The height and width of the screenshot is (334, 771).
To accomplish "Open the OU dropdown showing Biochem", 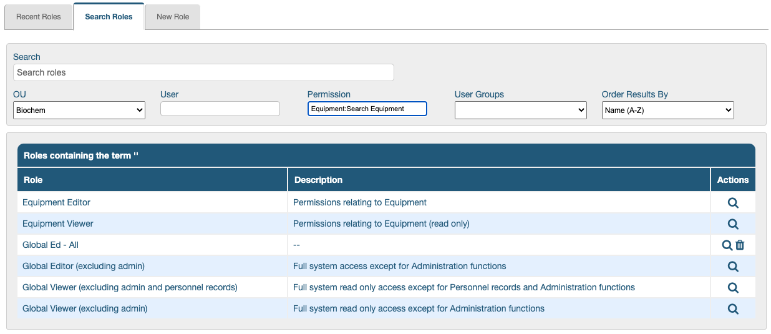I will tap(79, 111).
